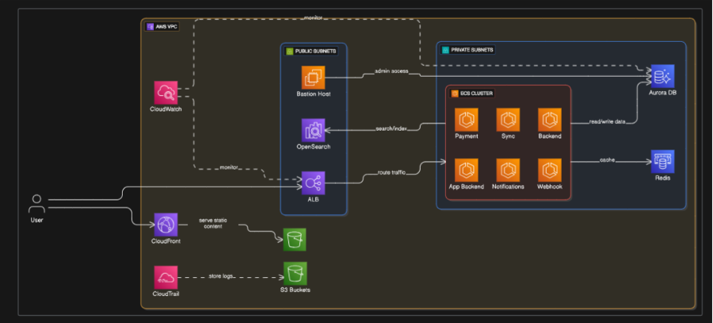The width and height of the screenshot is (713, 323).
Task: Select the 'PUBLIC SUBNETS' group title text
Action: (x=315, y=51)
